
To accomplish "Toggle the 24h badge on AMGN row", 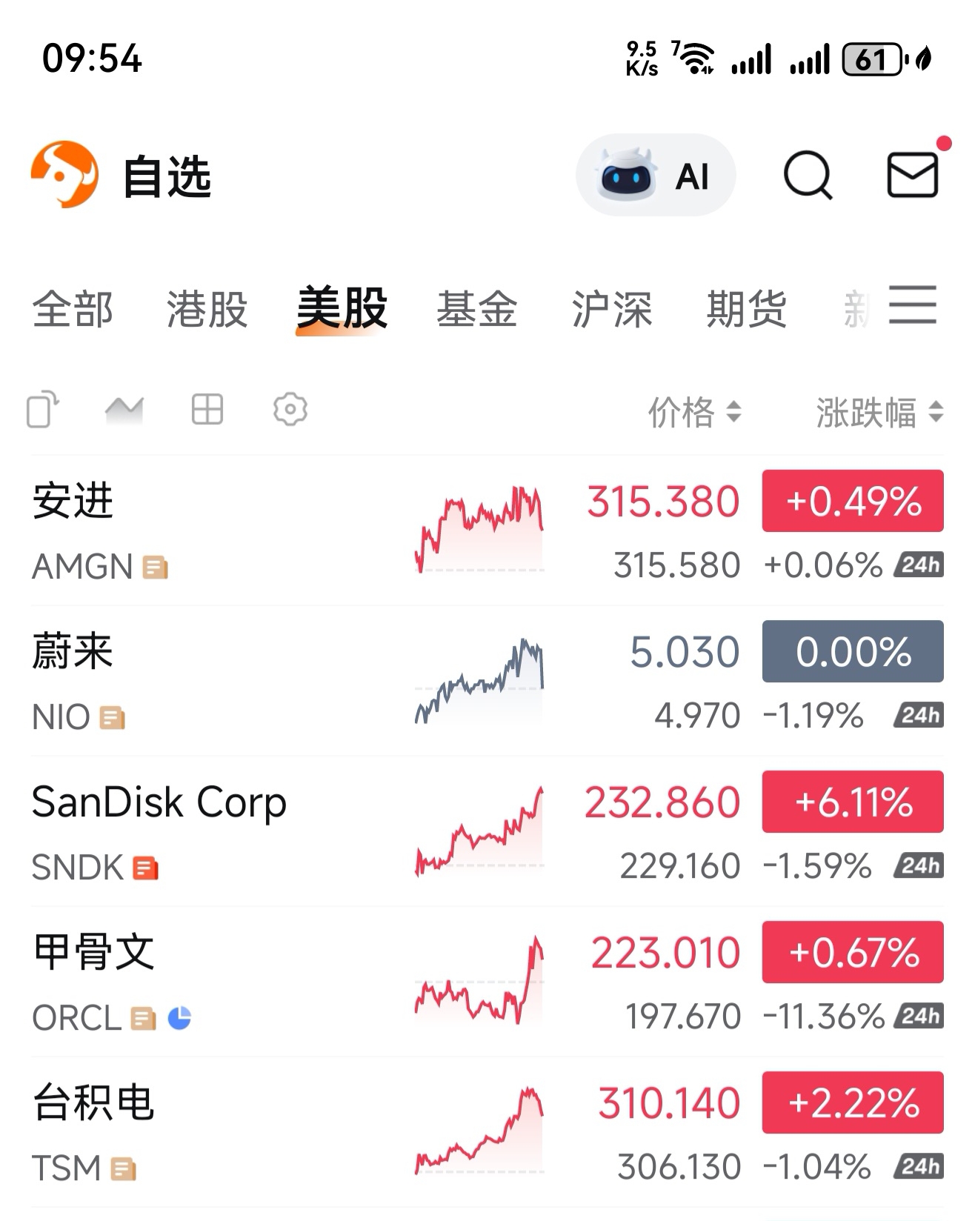I will [x=919, y=565].
